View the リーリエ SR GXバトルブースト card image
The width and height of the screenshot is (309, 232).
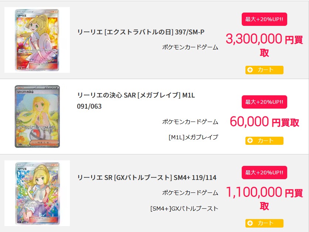click(37, 193)
